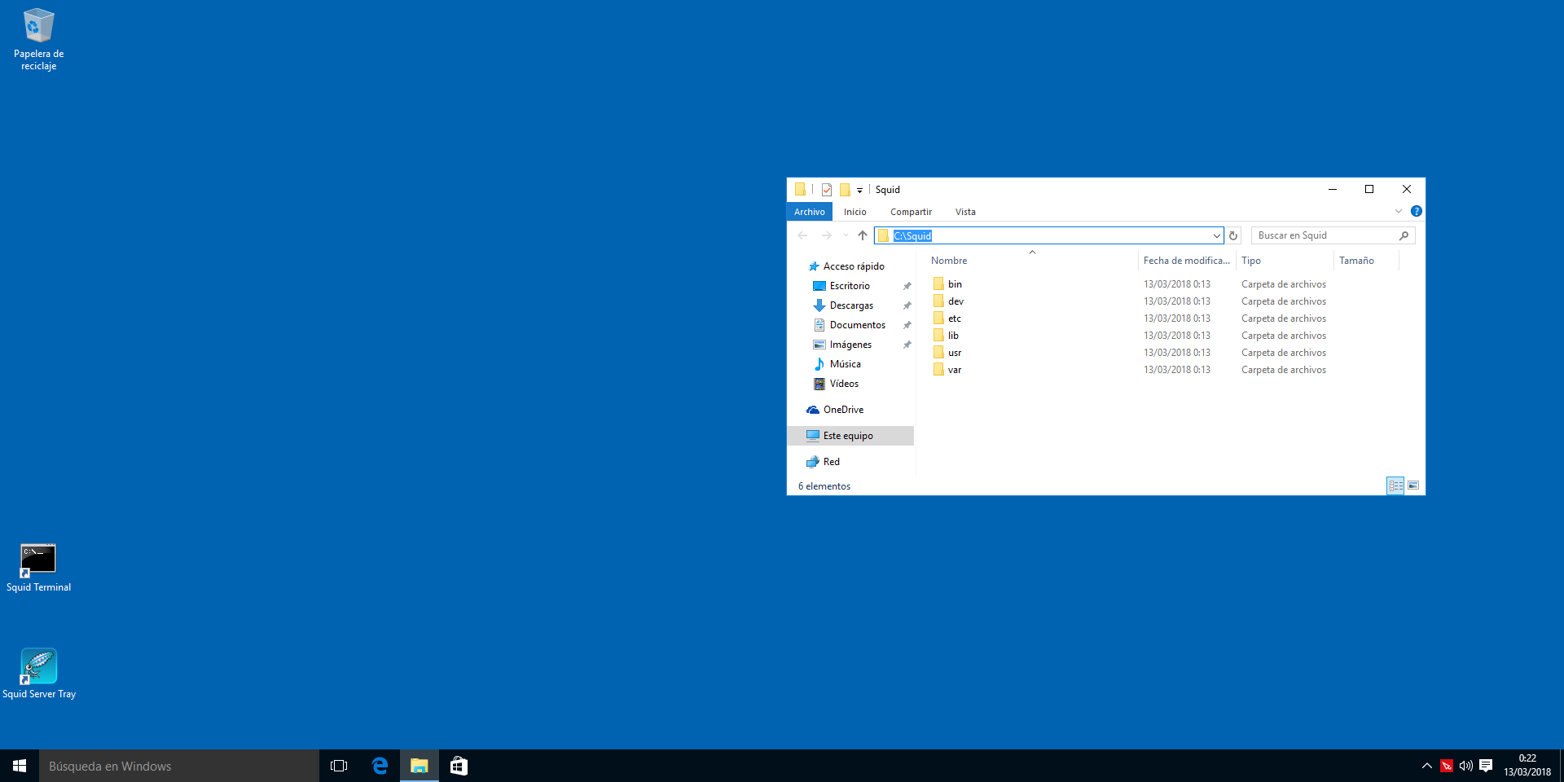Open the Archivo menu tab
The height and width of the screenshot is (782, 1564).
point(809,212)
